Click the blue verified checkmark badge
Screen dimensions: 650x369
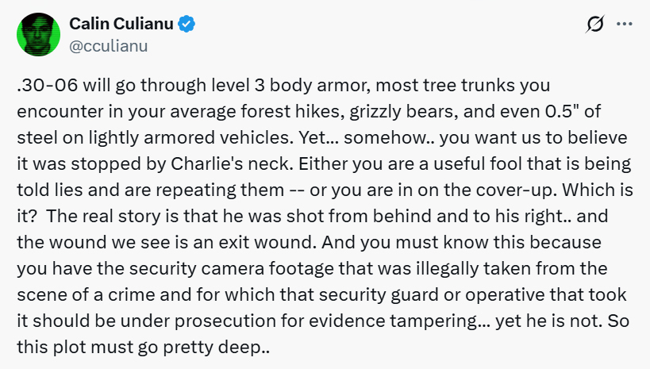click(x=187, y=25)
